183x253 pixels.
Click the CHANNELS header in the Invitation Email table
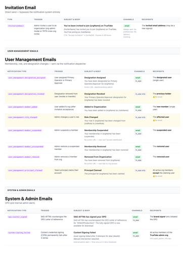128,20
